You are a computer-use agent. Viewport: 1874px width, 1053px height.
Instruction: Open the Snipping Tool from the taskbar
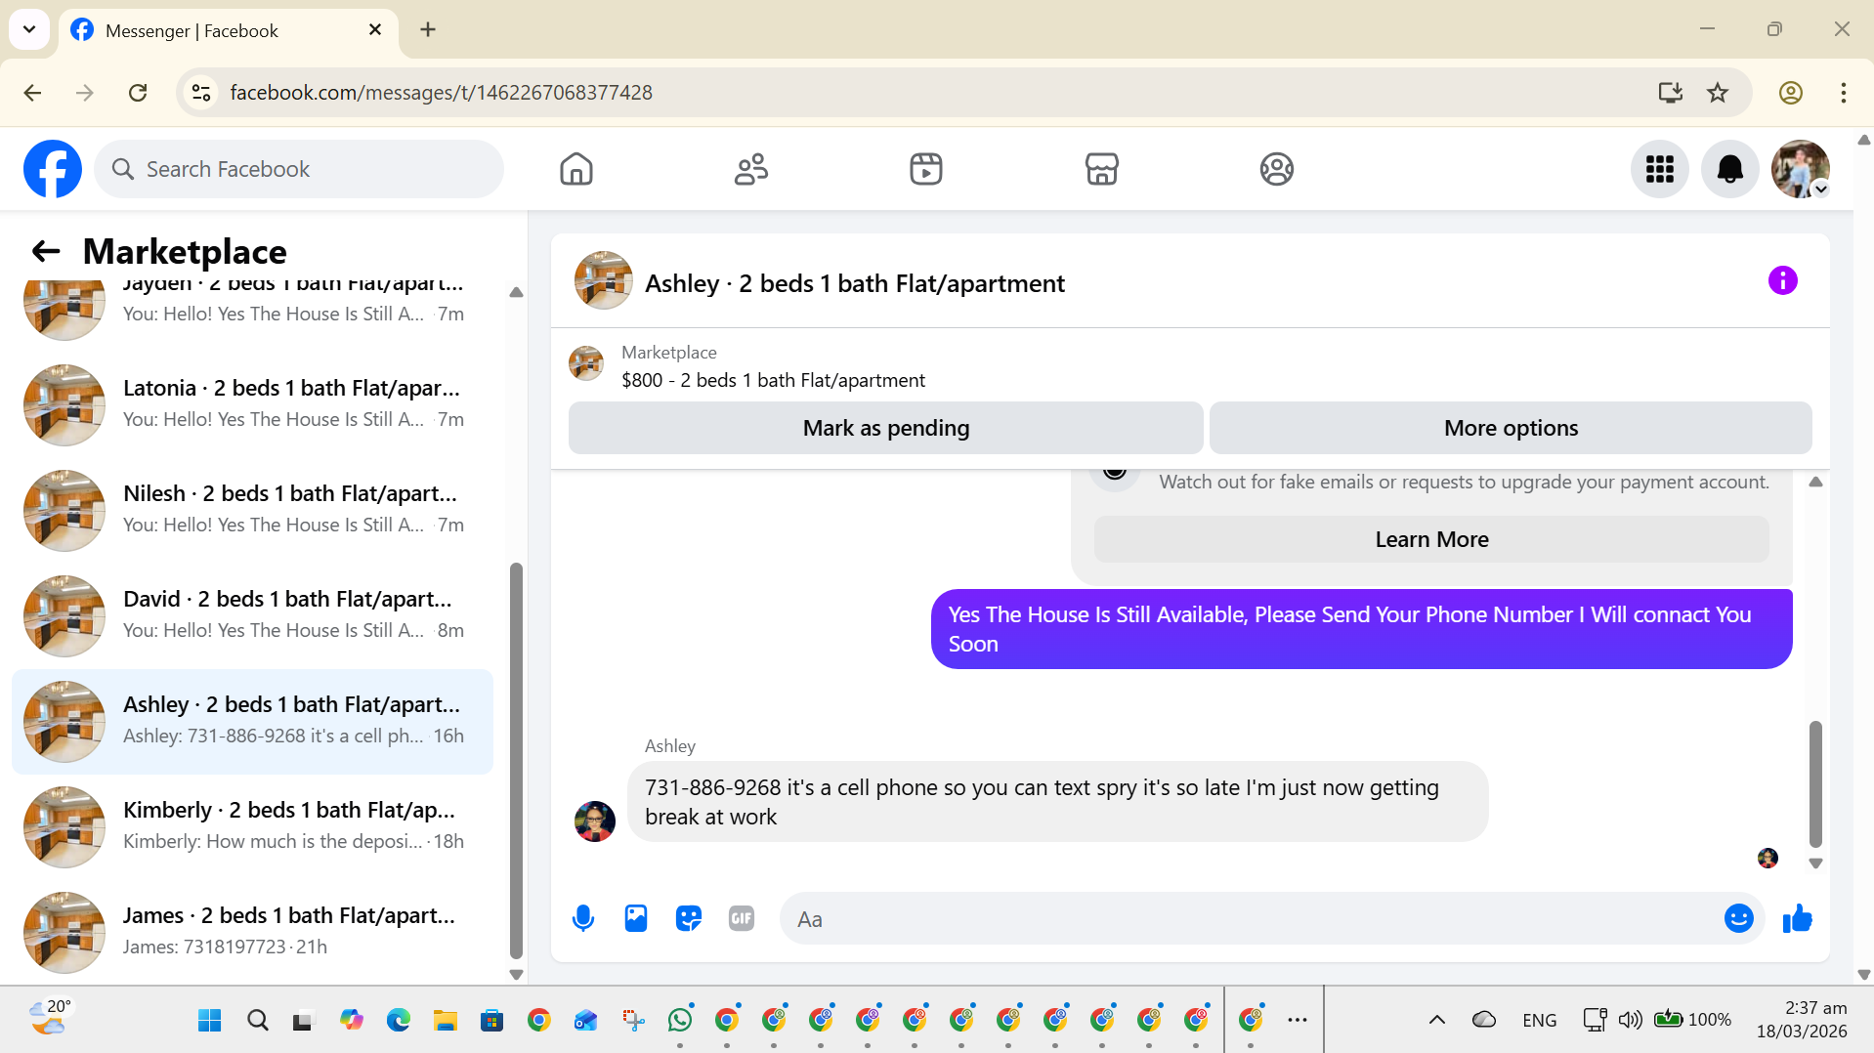633,1021
